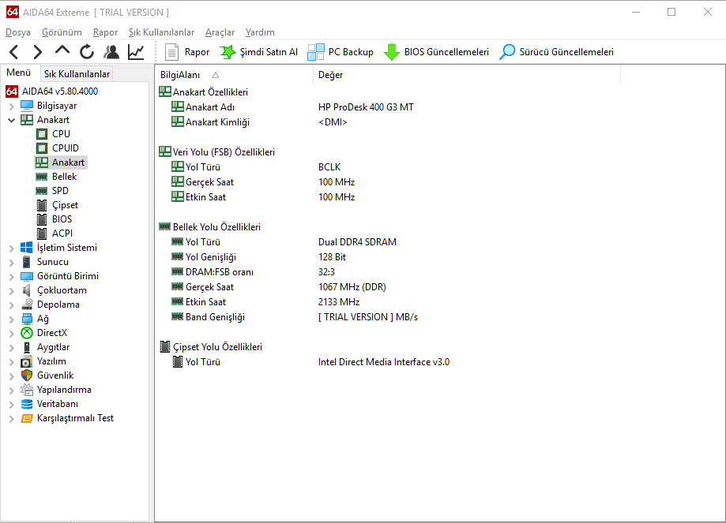Open PC Backup from toolbar

coord(340,52)
